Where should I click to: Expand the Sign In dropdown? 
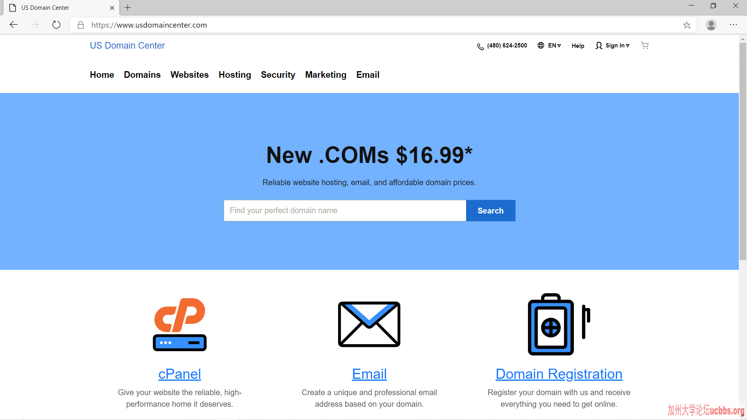pos(617,45)
